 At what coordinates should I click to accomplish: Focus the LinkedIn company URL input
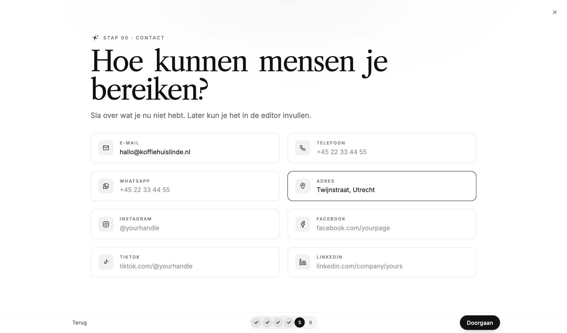[x=382, y=262]
